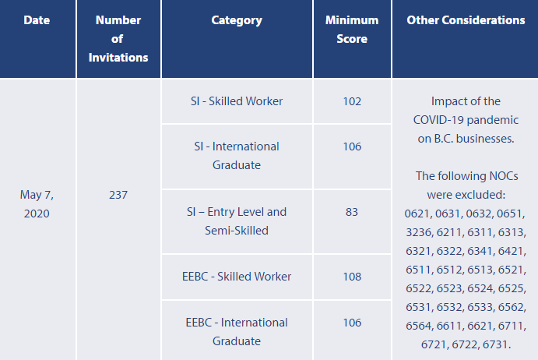Click the COVID-19 pandemic impact text
The height and width of the screenshot is (360, 538).
[x=466, y=120]
